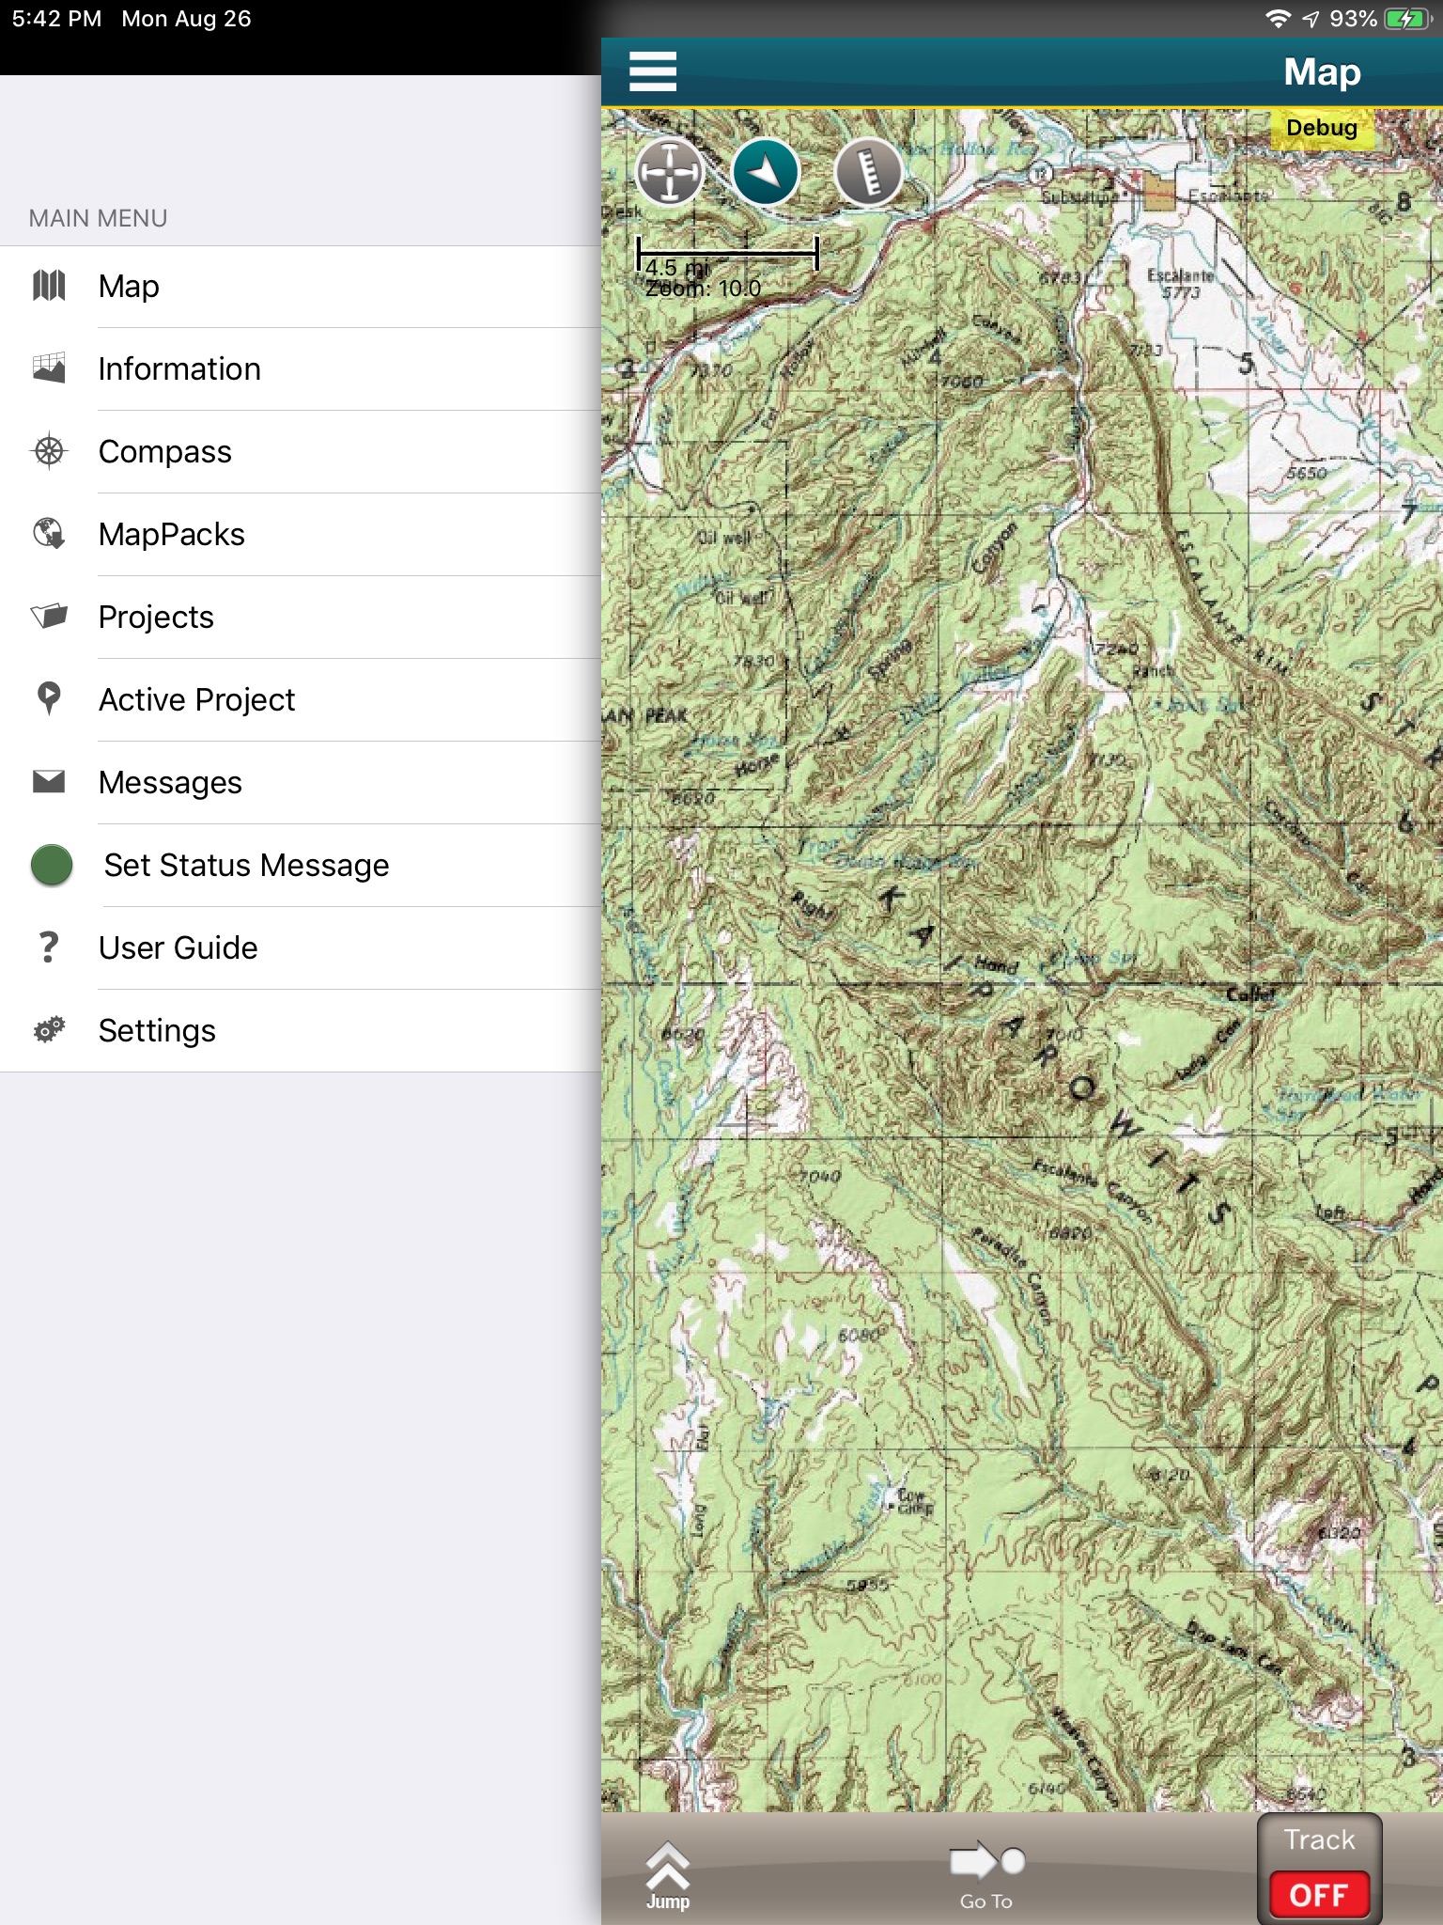Tap the hamburger menu icon
Screen dimensions: 1443x1925
tap(652, 71)
